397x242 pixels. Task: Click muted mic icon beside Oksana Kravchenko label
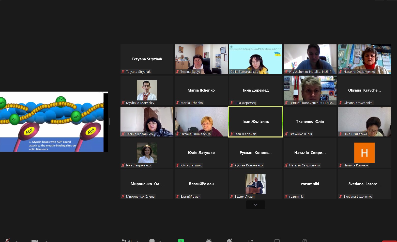tap(341, 103)
